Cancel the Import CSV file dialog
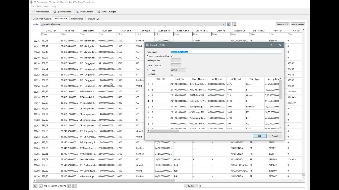This screenshot has width=339, height=190. click(x=275, y=136)
